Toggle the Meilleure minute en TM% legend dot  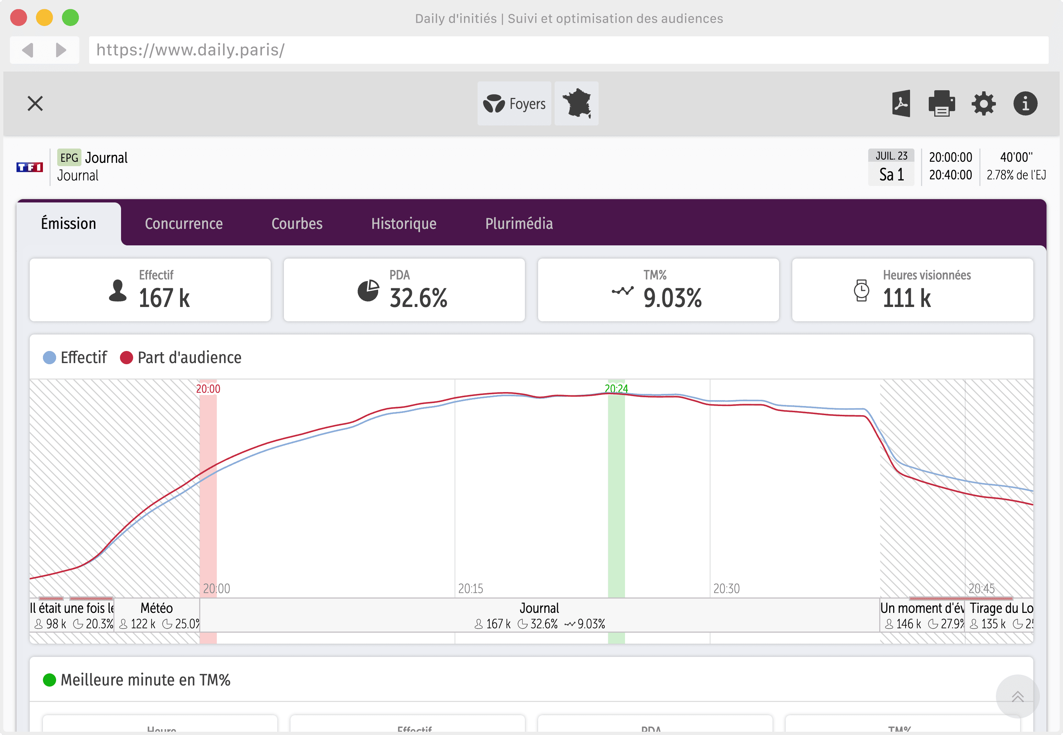coord(49,680)
